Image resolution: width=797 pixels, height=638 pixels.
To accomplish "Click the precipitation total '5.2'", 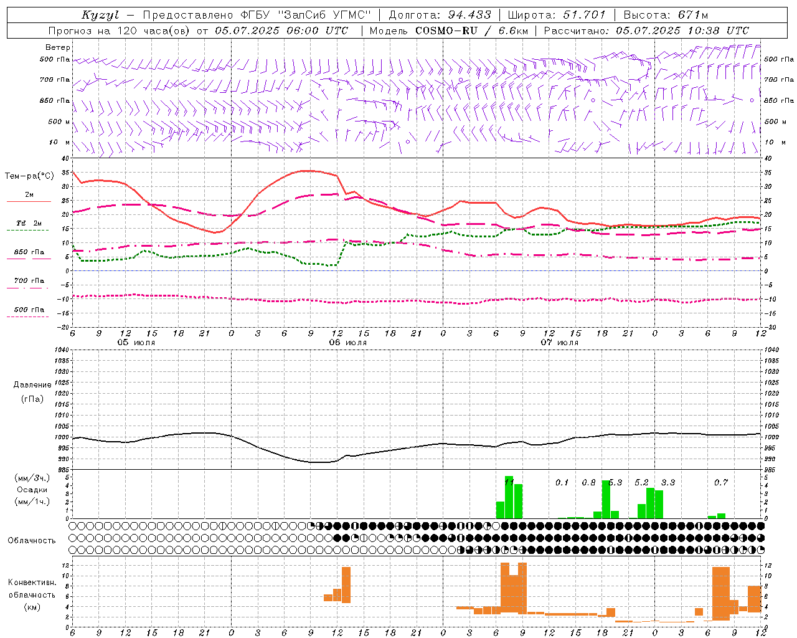I will point(641,482).
